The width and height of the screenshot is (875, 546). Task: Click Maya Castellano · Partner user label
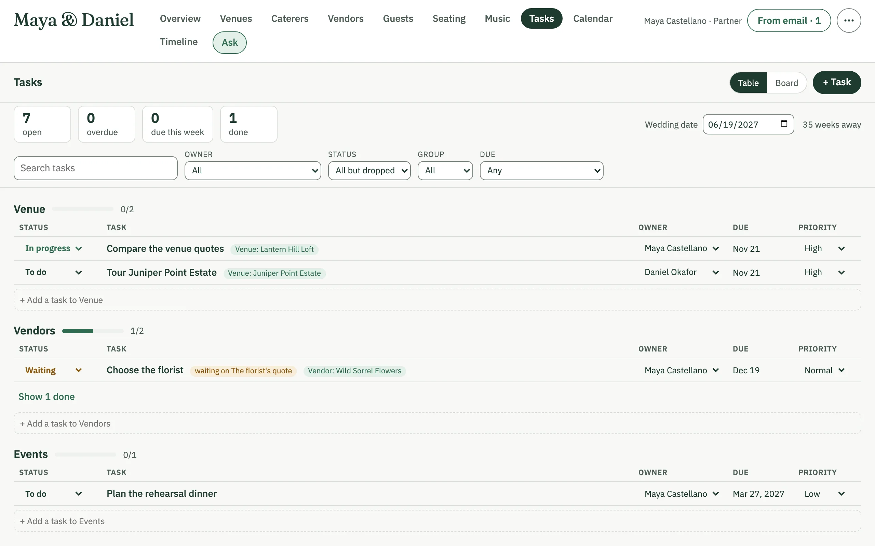pos(692,21)
